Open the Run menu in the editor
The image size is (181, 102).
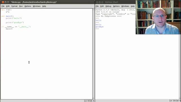(x=21, y=6)
